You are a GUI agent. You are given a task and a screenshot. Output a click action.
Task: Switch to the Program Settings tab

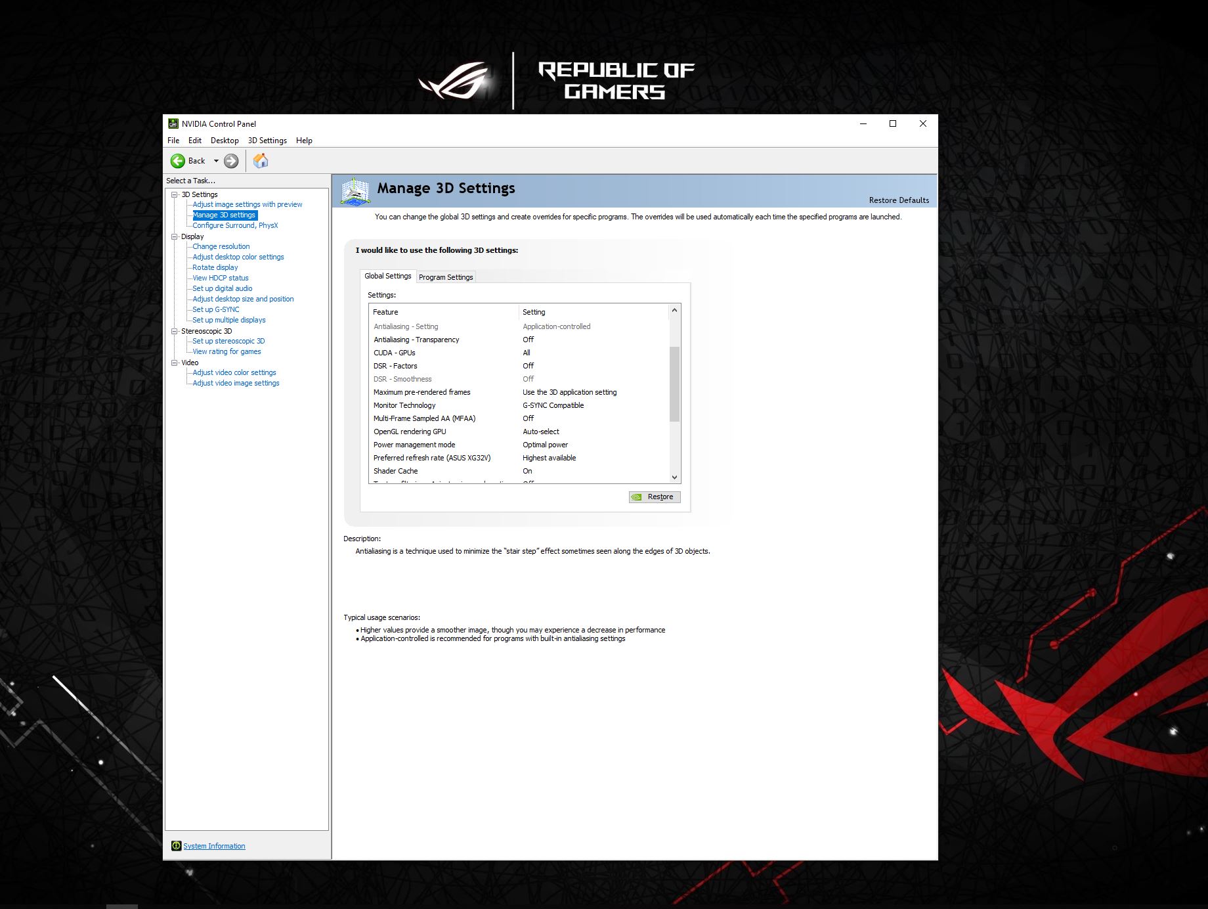point(446,277)
